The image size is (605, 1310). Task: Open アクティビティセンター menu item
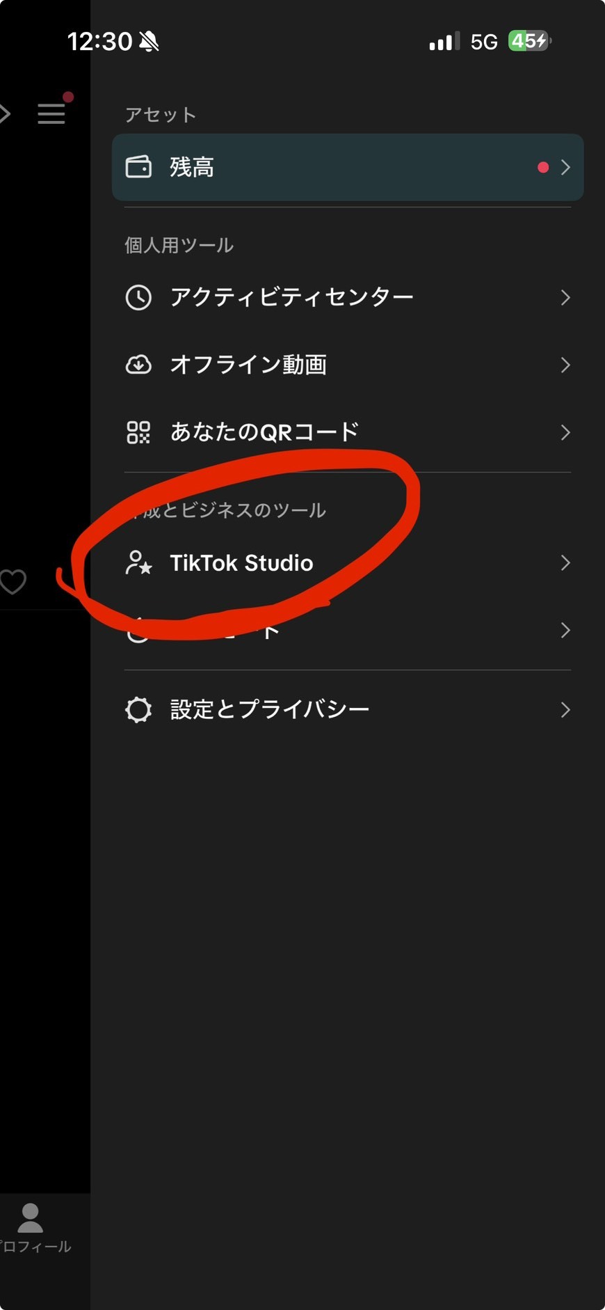point(291,297)
